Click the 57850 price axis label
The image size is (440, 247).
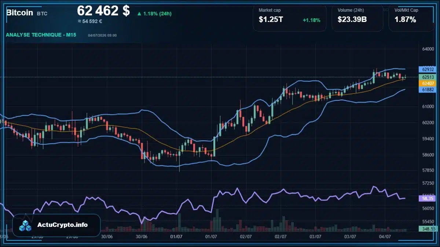point(428,170)
